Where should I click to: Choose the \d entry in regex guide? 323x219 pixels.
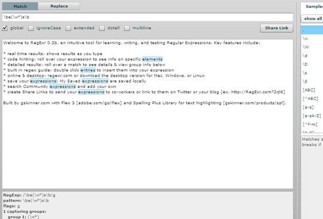click(x=312, y=56)
